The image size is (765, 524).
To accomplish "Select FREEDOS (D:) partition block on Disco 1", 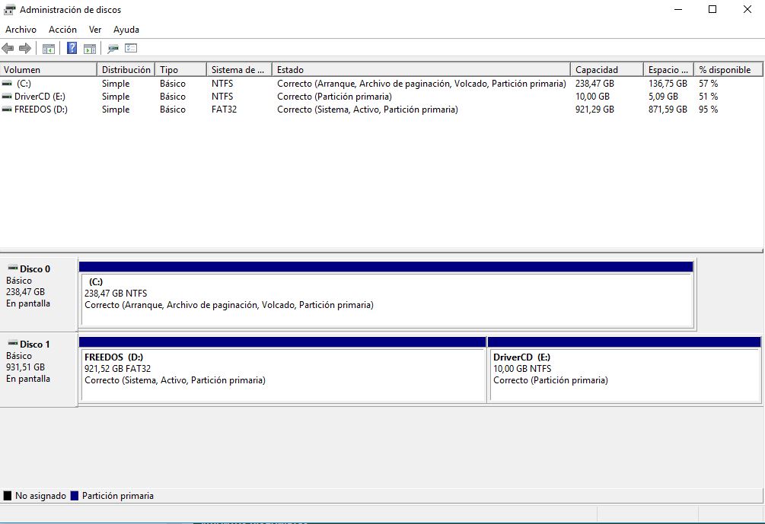I will coord(282,374).
